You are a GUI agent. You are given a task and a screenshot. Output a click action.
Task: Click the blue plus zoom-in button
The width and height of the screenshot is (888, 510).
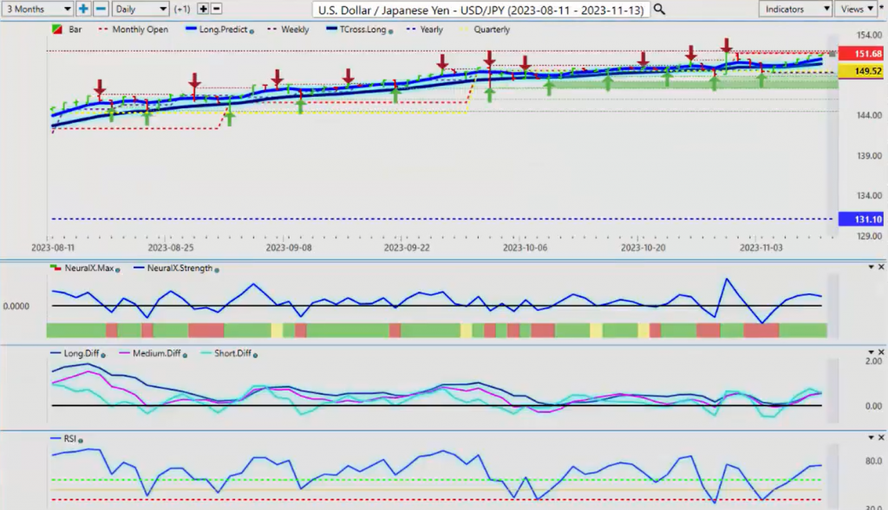click(83, 9)
